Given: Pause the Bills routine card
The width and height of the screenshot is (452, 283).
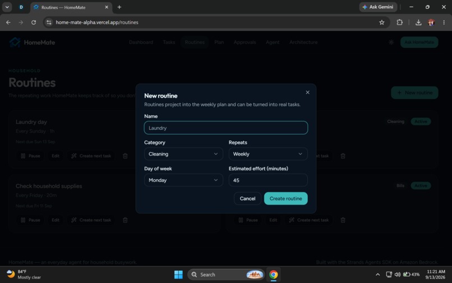Looking at the screenshot, I should [248, 220].
